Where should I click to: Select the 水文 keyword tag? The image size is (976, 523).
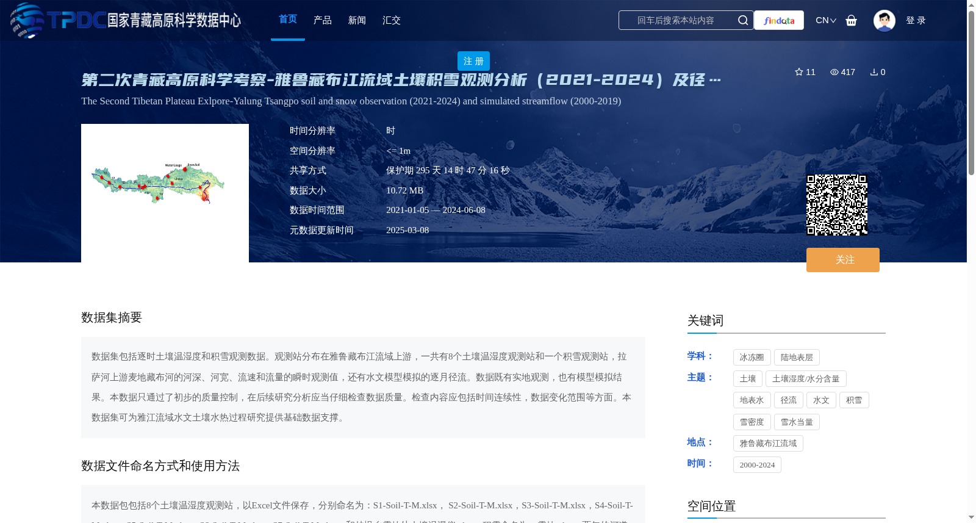point(821,400)
